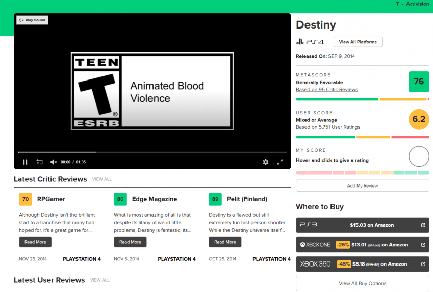Screen dimensions: 433x292
Task: Read More of Pelit (Finland) review
Action: click(225, 242)
